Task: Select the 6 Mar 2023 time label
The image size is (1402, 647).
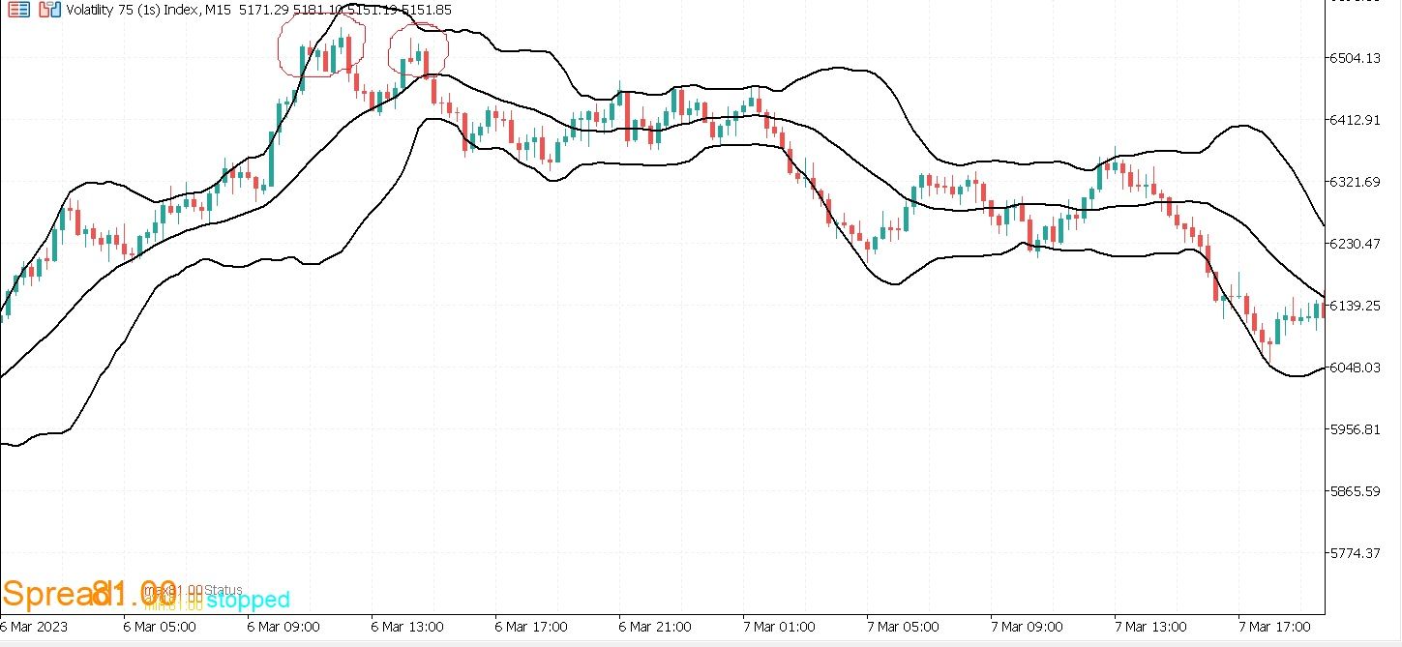Action: (34, 627)
